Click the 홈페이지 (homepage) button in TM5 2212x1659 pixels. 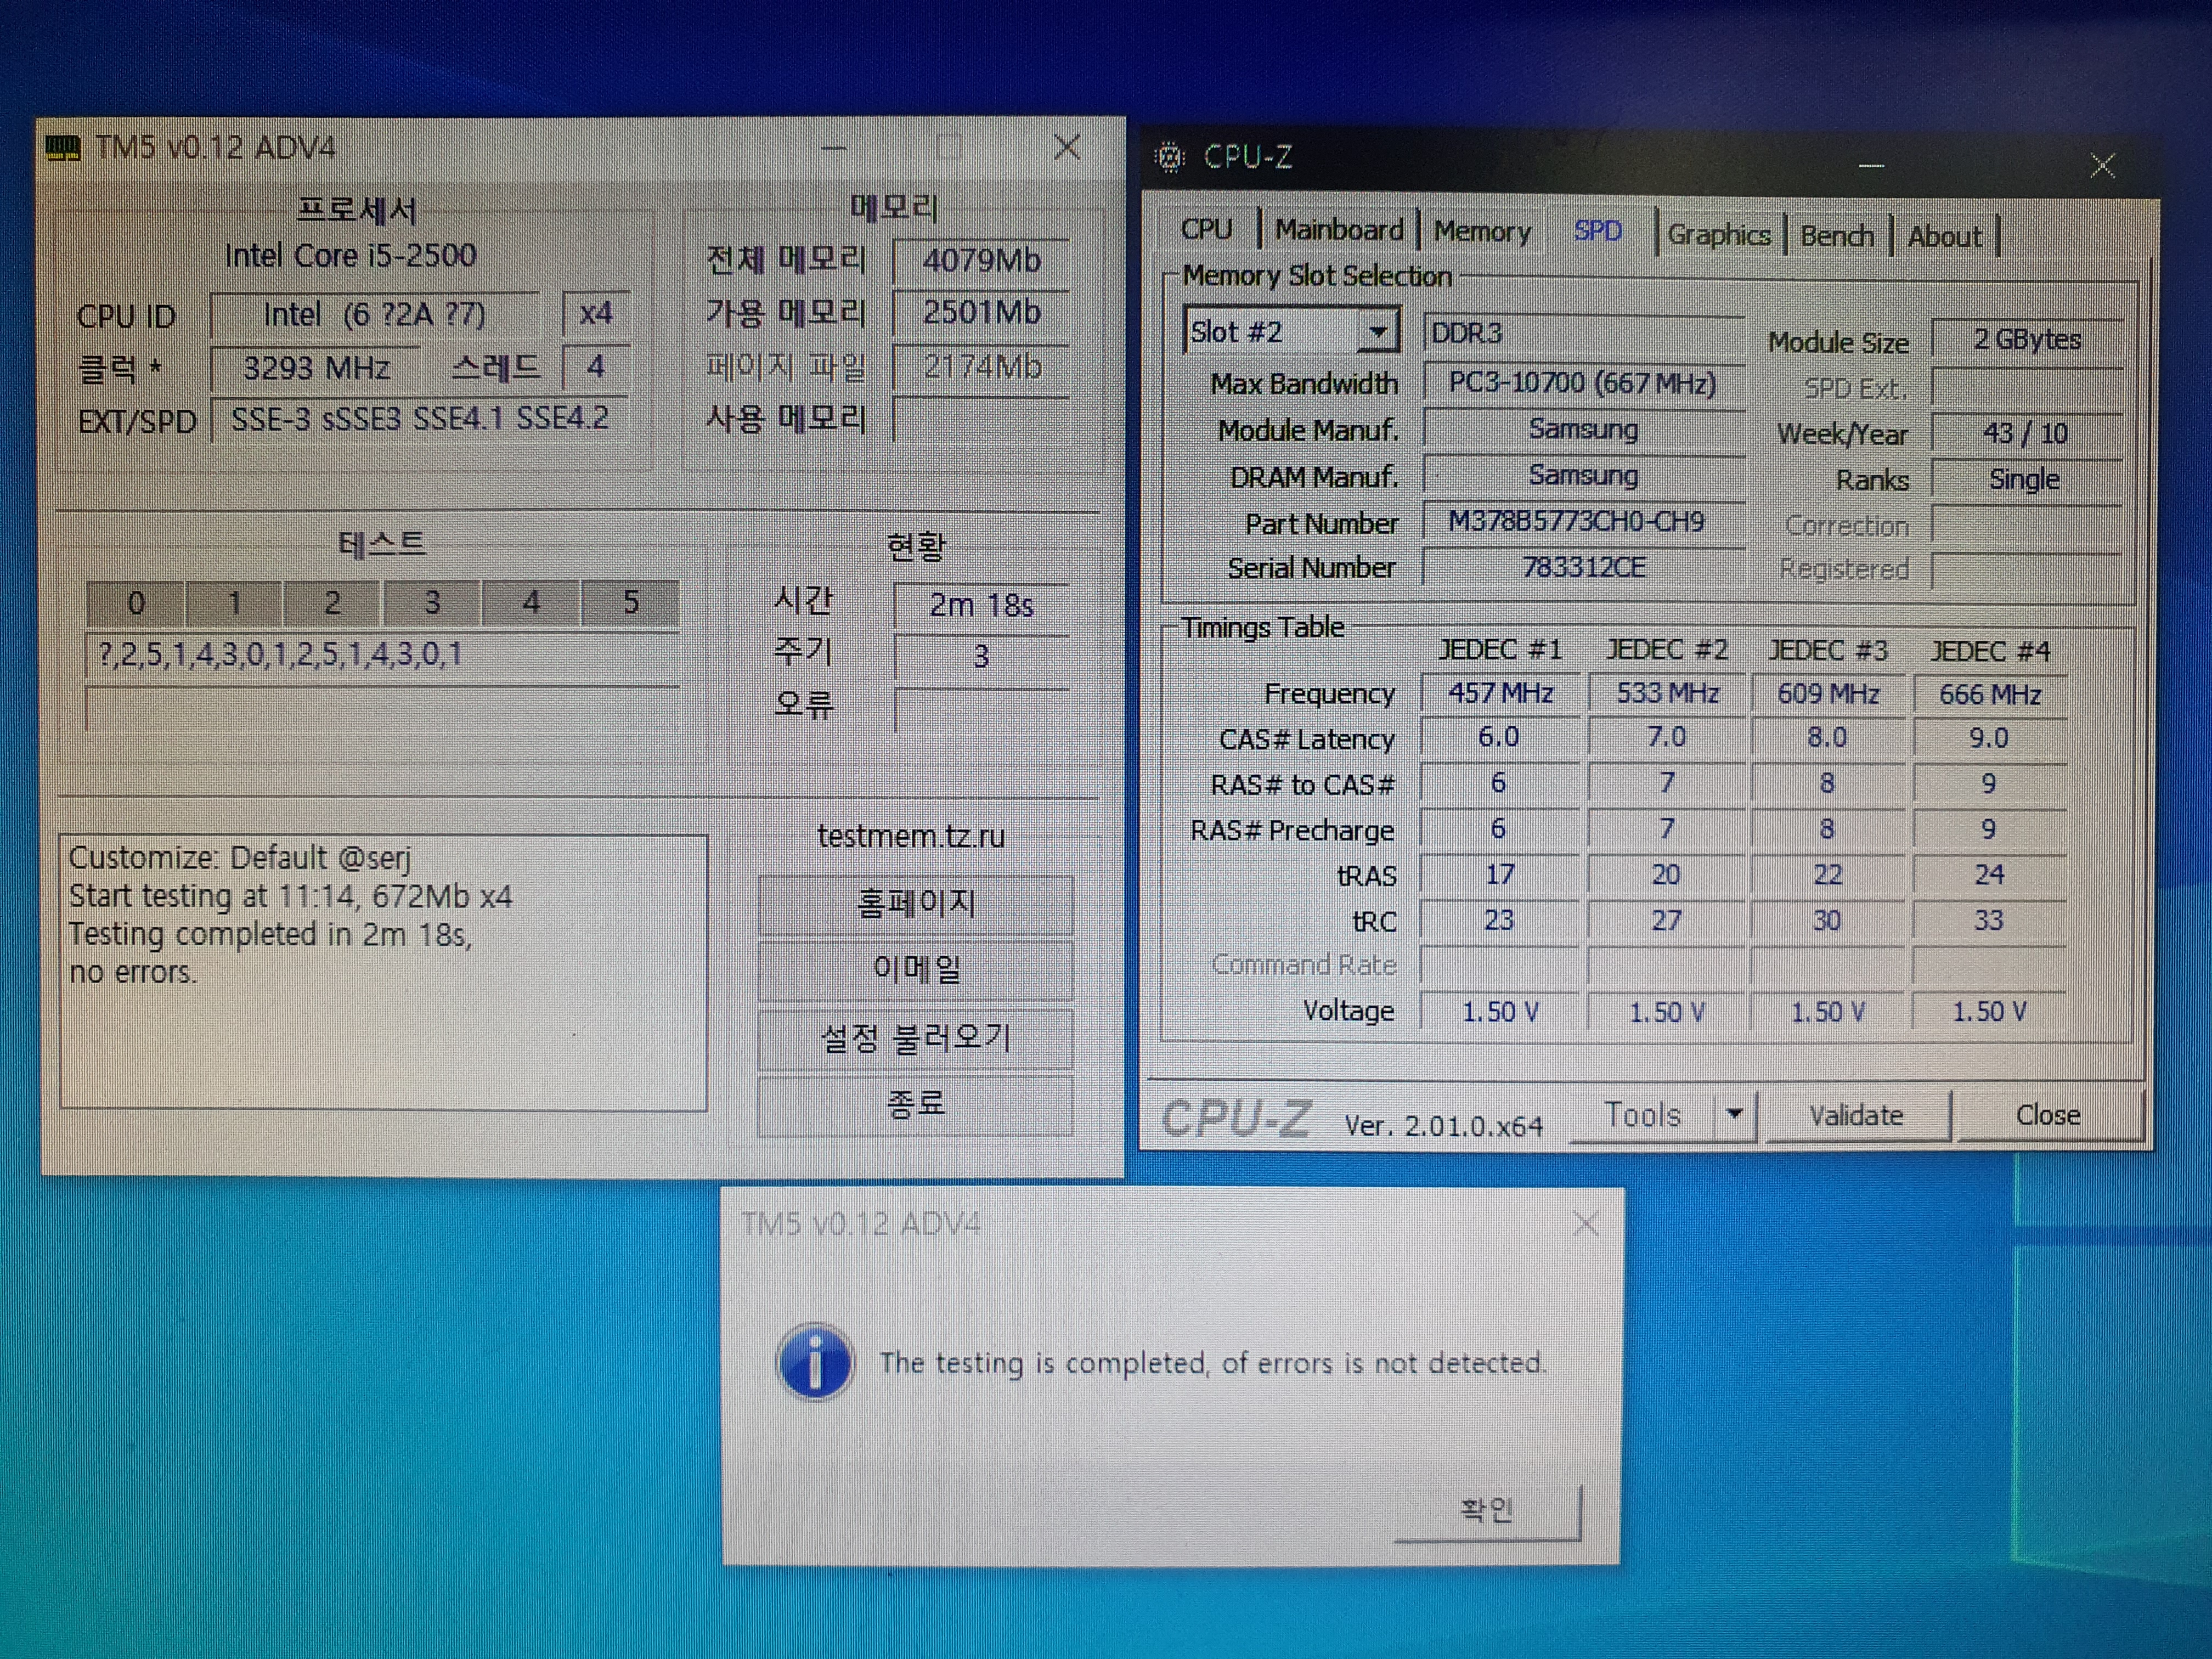pos(915,904)
